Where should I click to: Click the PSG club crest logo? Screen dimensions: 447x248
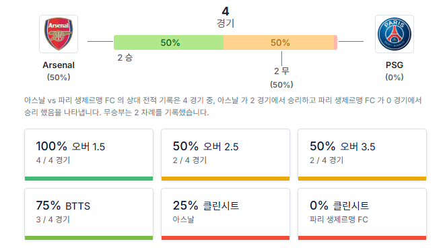[x=394, y=34]
